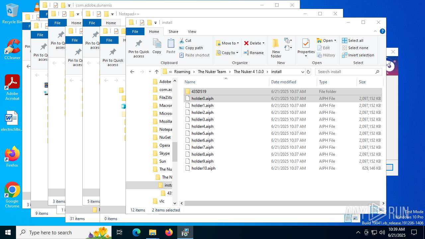Expand Copy to dropdown

point(237,53)
